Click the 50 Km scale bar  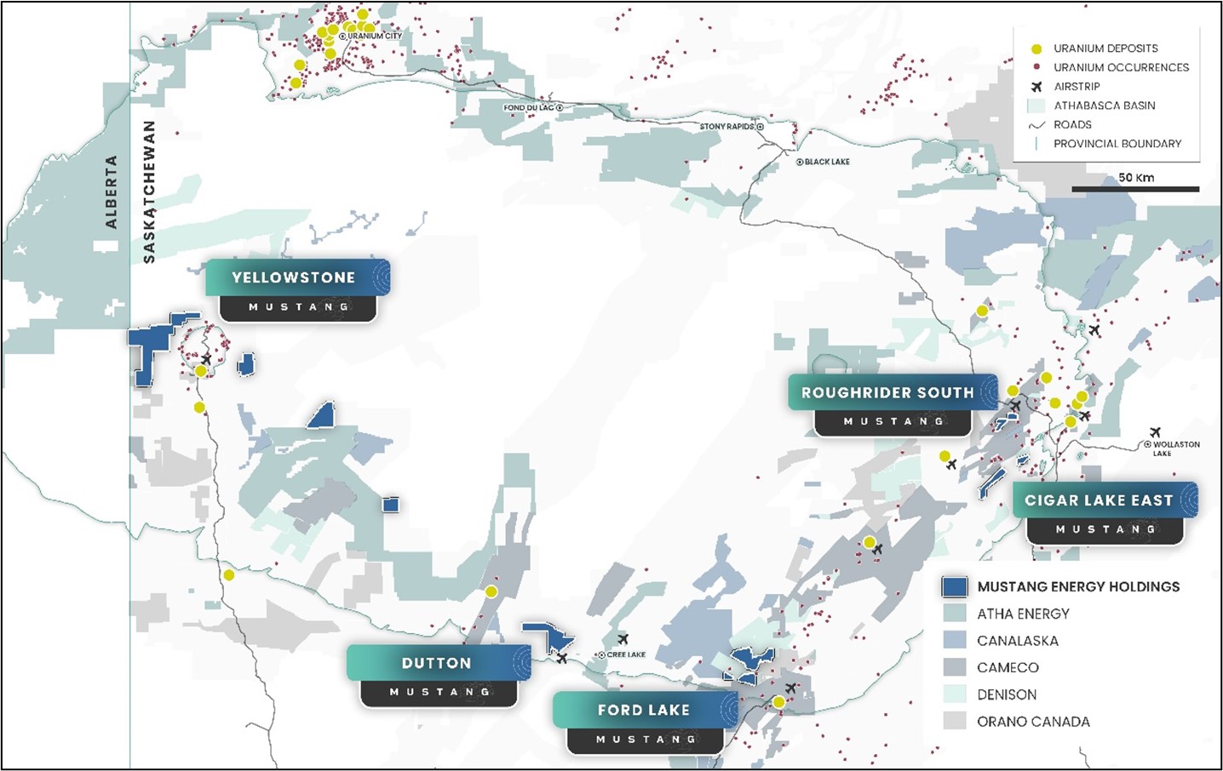click(1135, 189)
